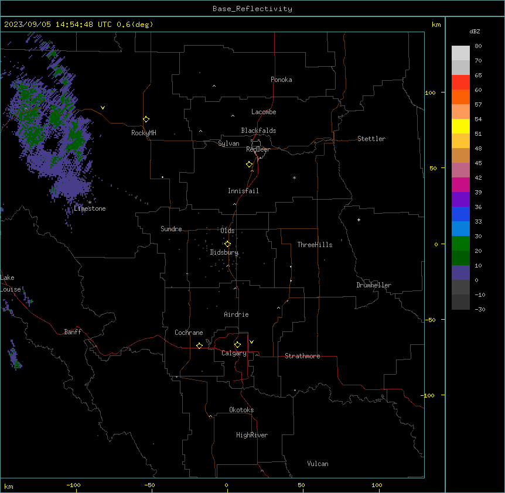This screenshot has width=505, height=493.
Task: Click the Strathmore town label
Action: click(302, 356)
